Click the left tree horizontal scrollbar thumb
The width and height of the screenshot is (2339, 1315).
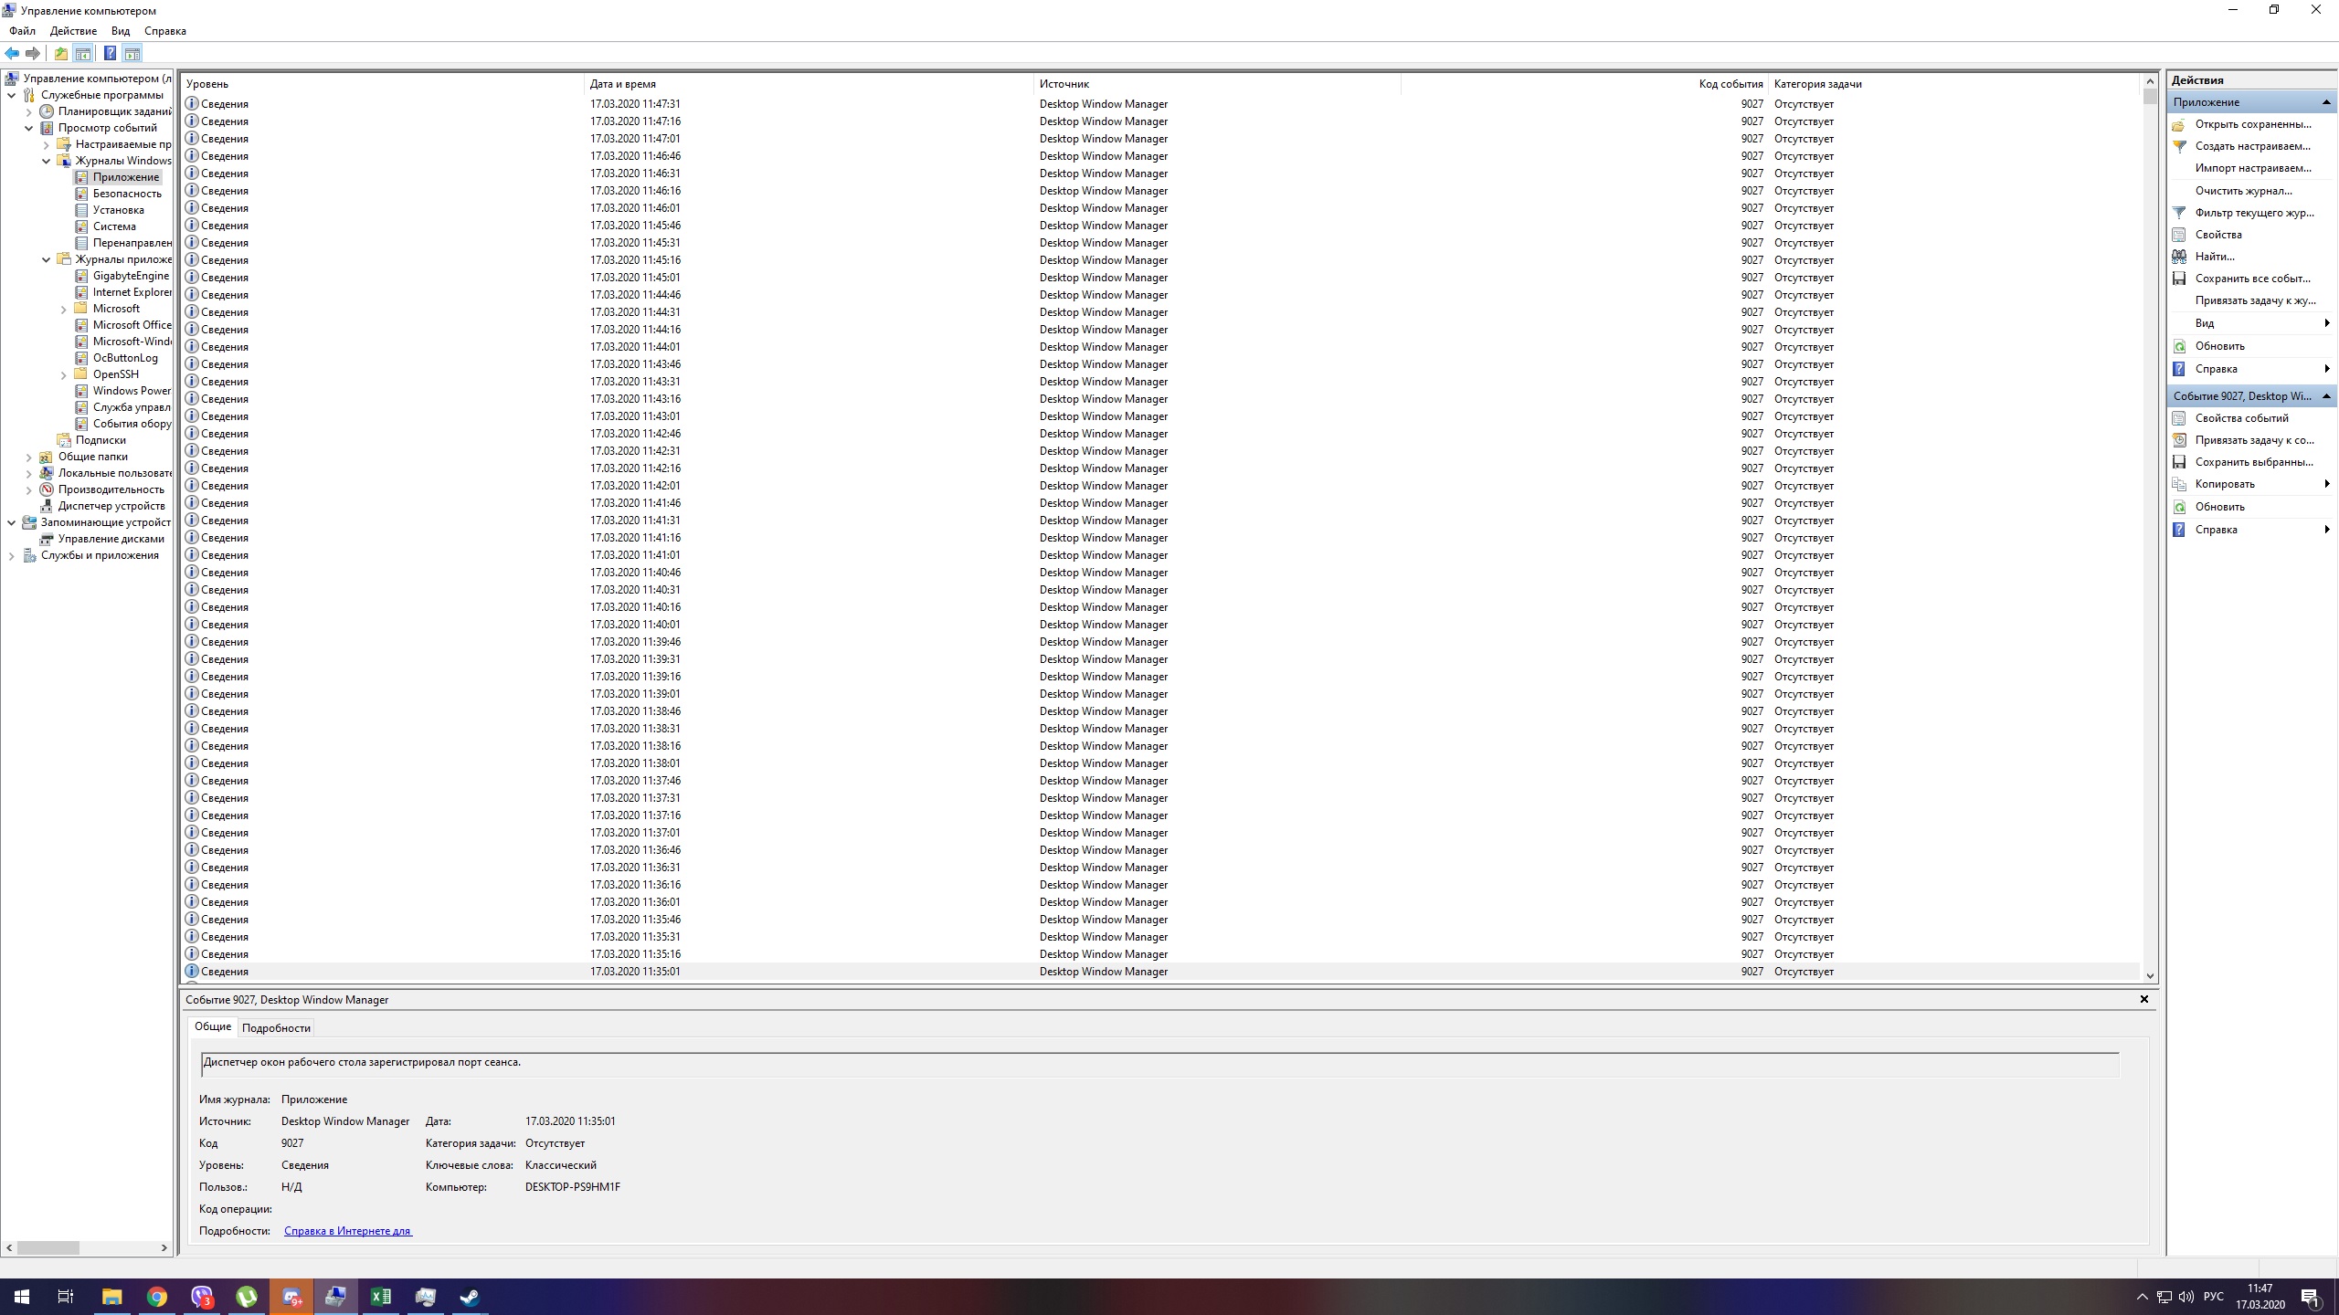[x=48, y=1247]
